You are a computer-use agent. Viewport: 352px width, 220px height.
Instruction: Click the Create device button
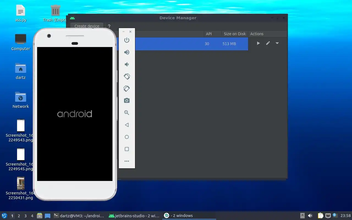coord(87,26)
